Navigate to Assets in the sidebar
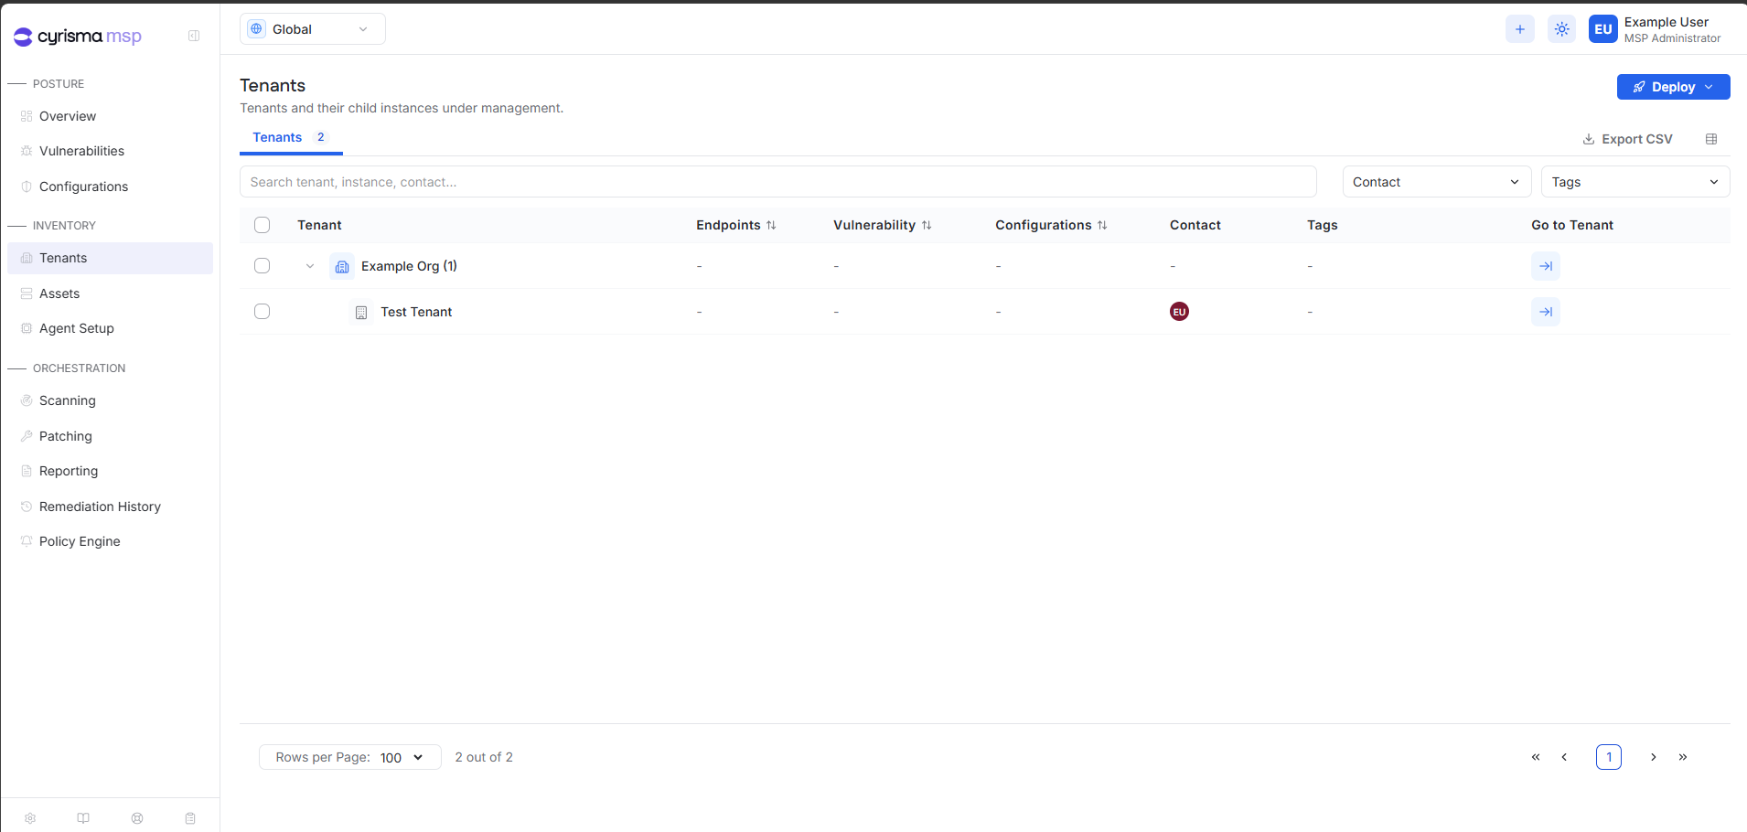 [110, 293]
